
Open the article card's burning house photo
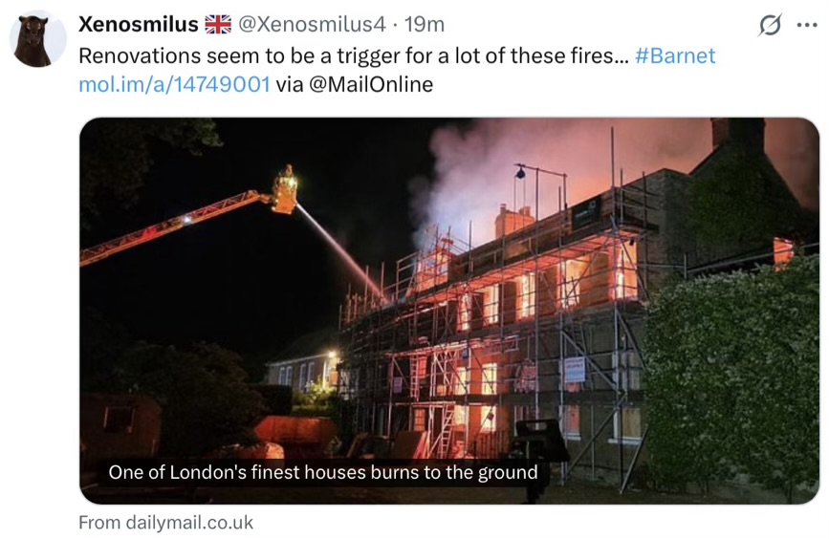[449, 311]
